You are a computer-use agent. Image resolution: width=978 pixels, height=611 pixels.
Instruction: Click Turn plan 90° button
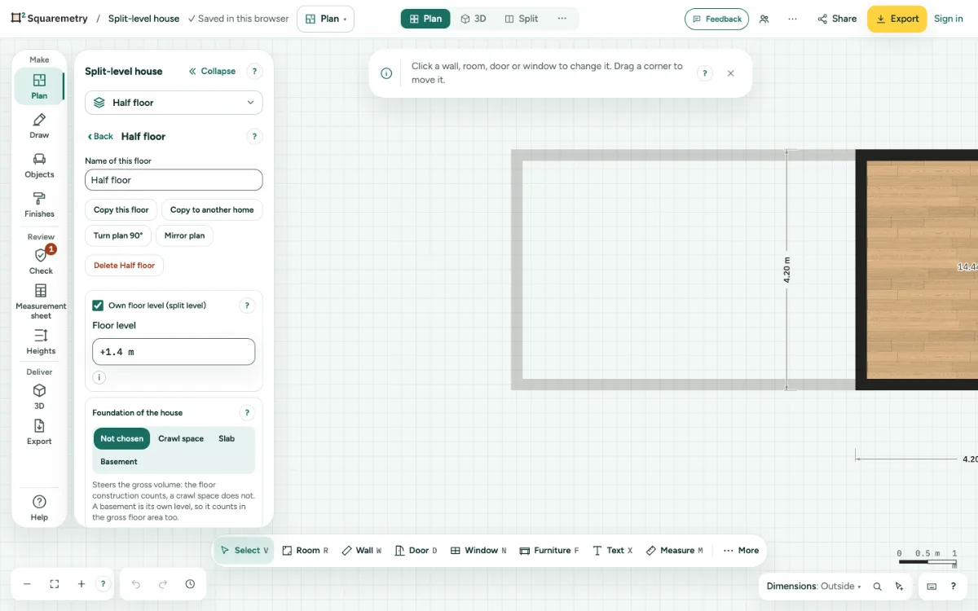point(117,235)
